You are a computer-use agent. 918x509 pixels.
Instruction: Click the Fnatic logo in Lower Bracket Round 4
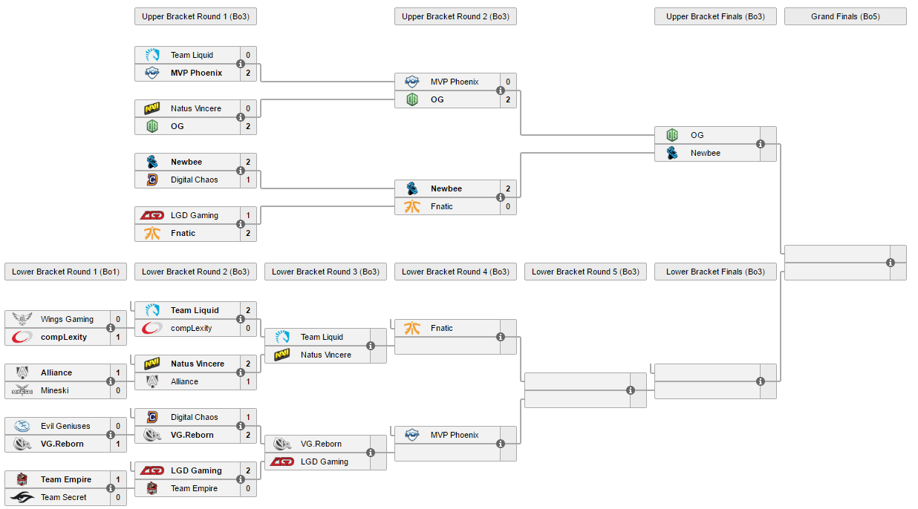coord(412,328)
